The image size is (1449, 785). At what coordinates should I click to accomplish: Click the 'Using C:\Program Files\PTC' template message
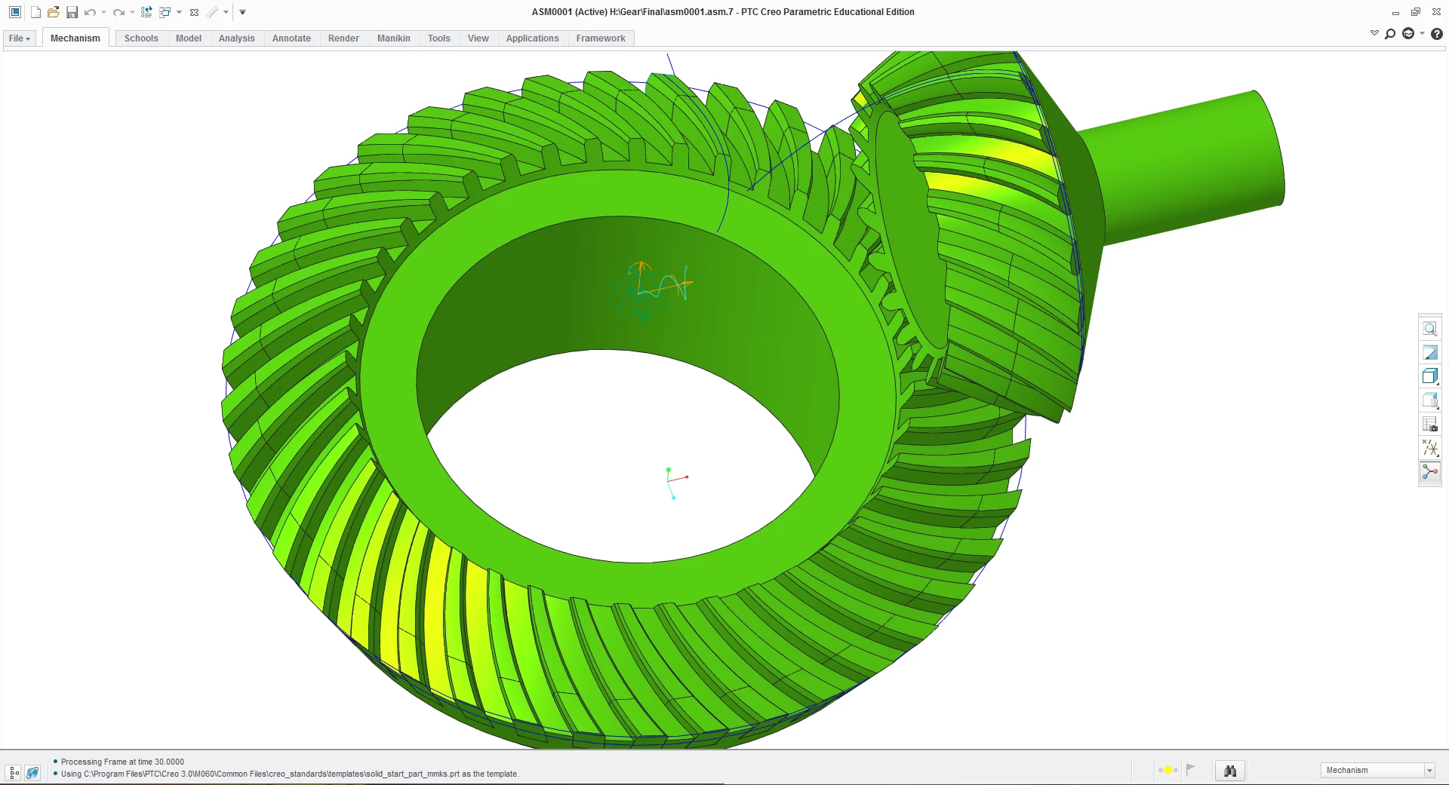[290, 774]
